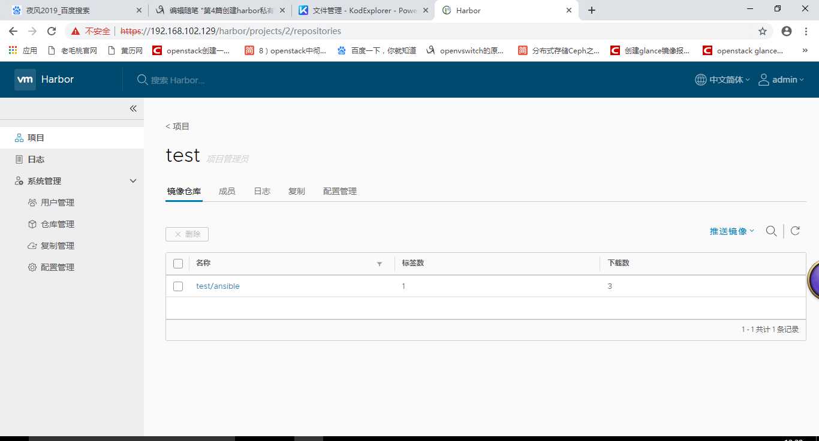
Task: Go back via the < 项目 link
Action: click(177, 126)
